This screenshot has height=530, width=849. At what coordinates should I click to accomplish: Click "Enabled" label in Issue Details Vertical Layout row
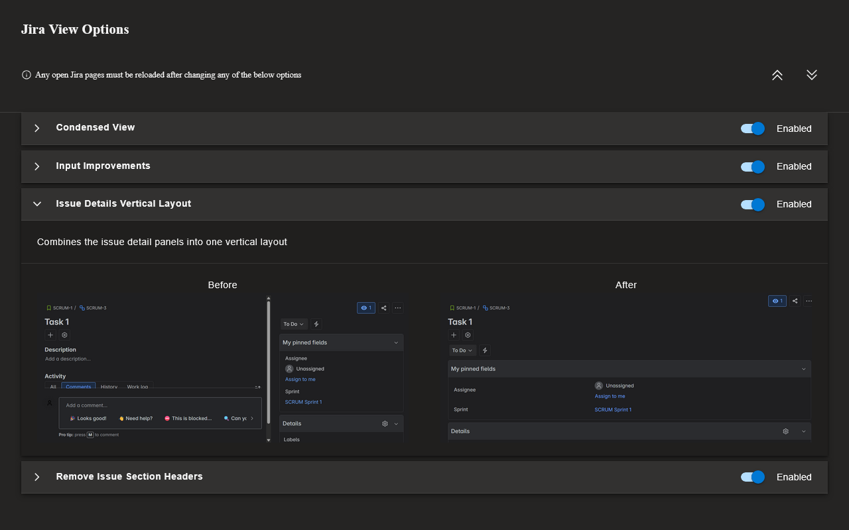pyautogui.click(x=794, y=204)
